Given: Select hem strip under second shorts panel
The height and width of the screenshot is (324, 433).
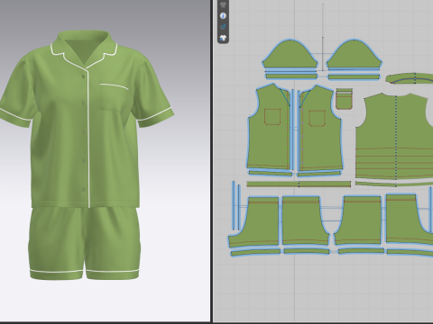Looking at the screenshot, I should [x=307, y=251].
